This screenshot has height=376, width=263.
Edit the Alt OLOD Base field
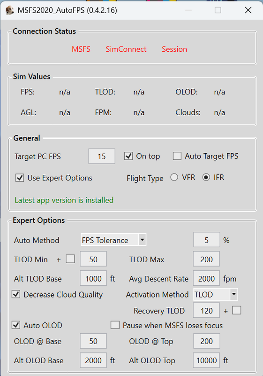[x=93, y=360]
